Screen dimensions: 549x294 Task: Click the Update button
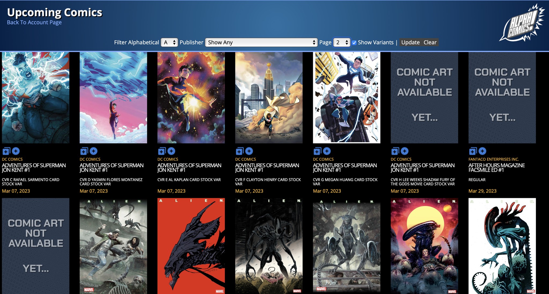(x=410, y=42)
